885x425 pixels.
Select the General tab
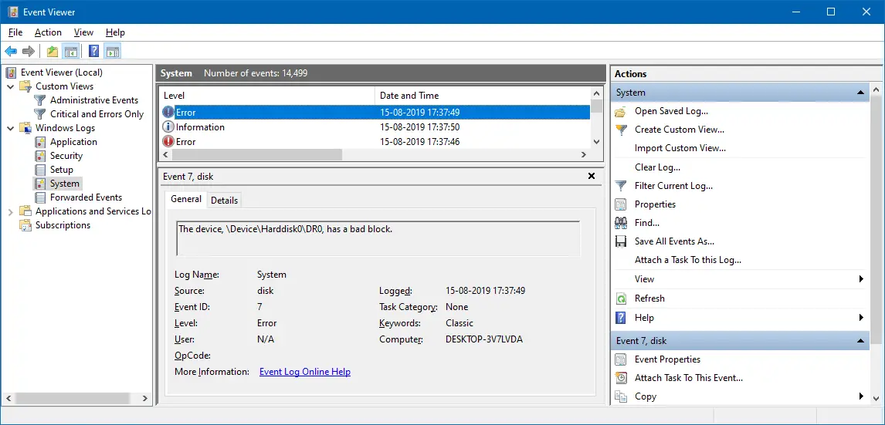185,199
